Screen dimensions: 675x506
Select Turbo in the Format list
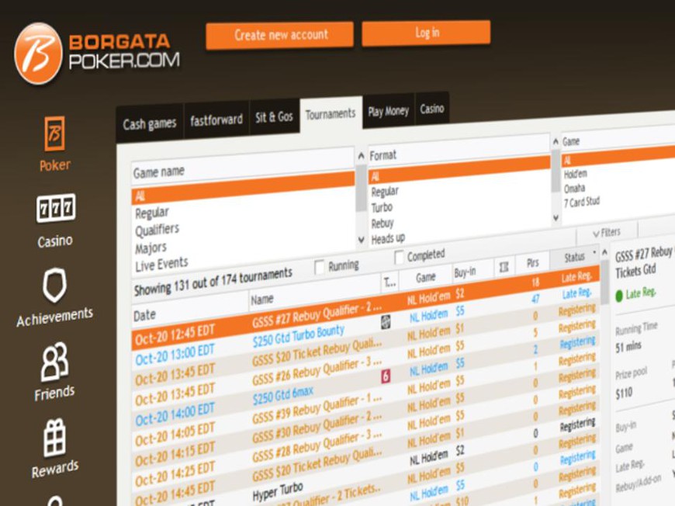pyautogui.click(x=382, y=207)
